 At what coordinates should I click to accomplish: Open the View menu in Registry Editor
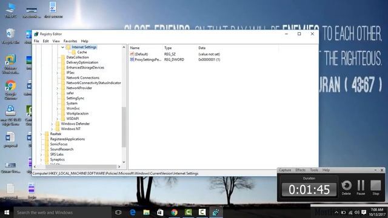56,41
